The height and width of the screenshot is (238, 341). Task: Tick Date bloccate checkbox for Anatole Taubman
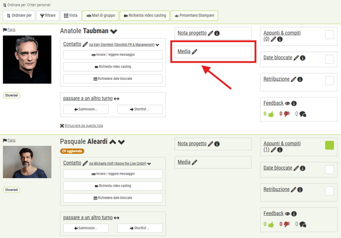[329, 59]
